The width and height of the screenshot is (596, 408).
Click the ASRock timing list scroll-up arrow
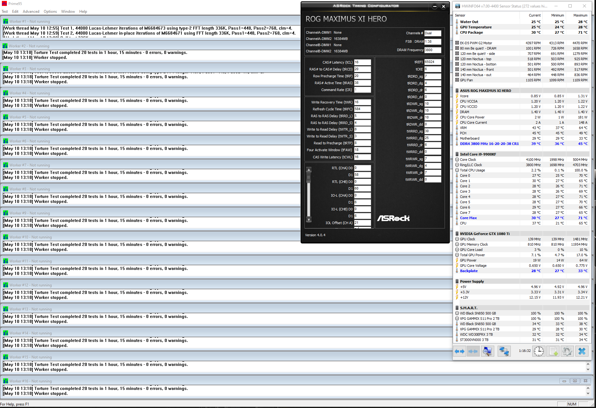(x=309, y=170)
